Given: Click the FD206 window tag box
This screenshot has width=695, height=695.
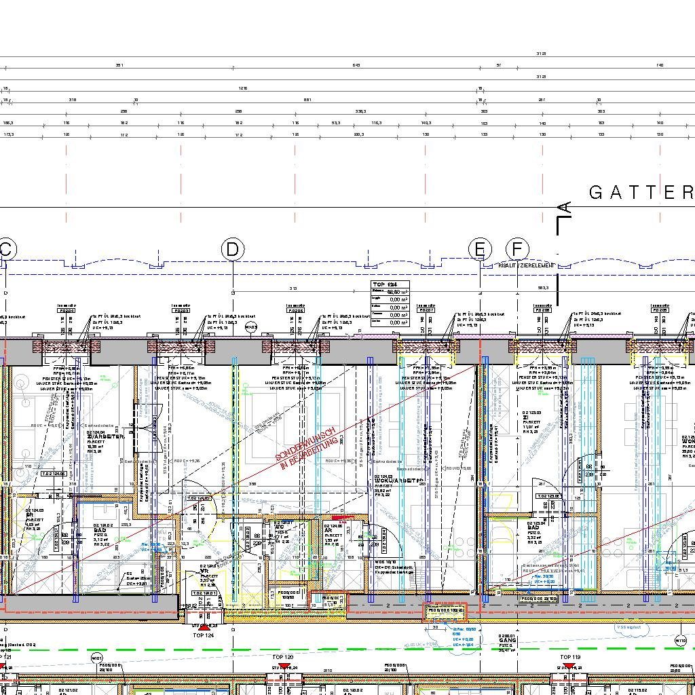Looking at the screenshot, I should (296, 311).
